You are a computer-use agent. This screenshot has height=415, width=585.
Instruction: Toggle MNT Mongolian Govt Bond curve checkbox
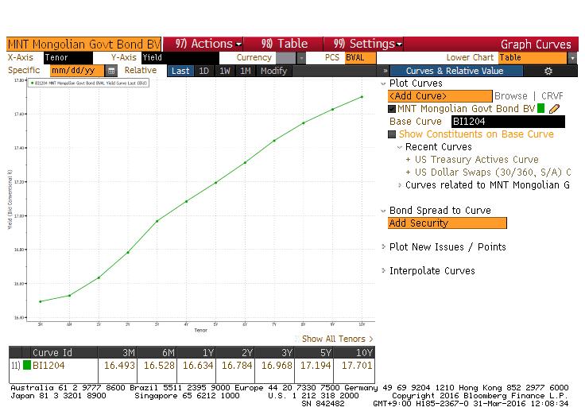(392, 109)
